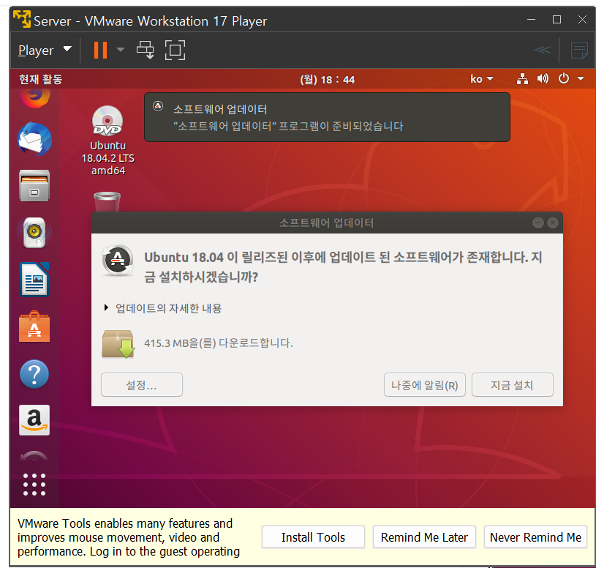Click the dialog title 소프트웨어 업데이터

coord(327,223)
